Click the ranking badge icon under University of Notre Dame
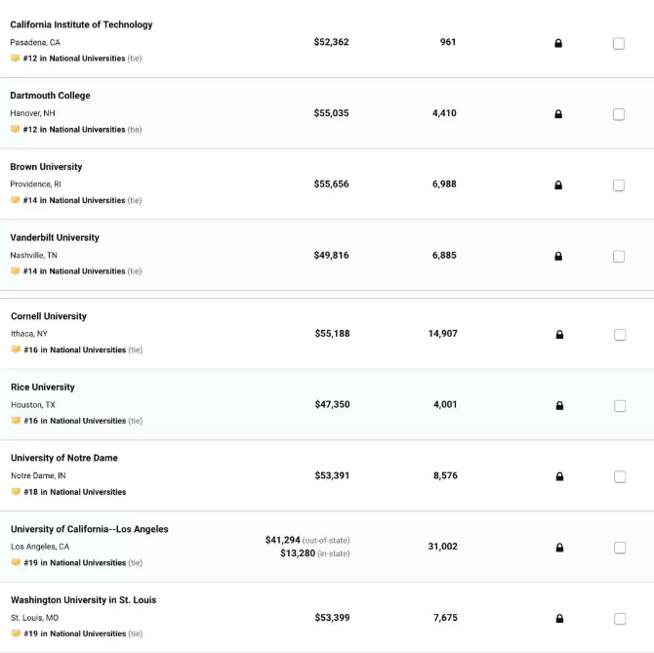The image size is (654, 653). [x=16, y=492]
